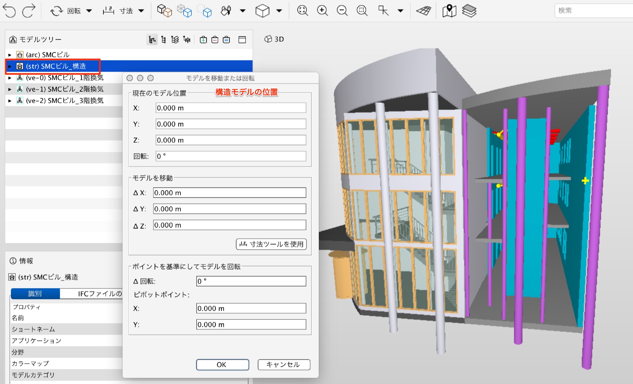Screen dimensions: 633x384
Task: Click the zoom to selection icon
Action: (362, 11)
